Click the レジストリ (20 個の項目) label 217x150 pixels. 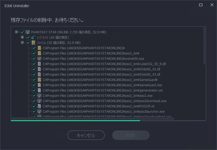53,37
